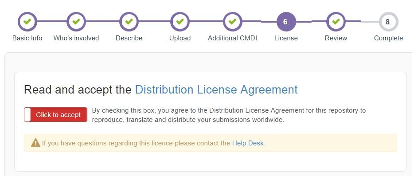Click the white handle of accept toggle
Image resolution: width=414 pixels, height=176 pixels.
[27, 115]
